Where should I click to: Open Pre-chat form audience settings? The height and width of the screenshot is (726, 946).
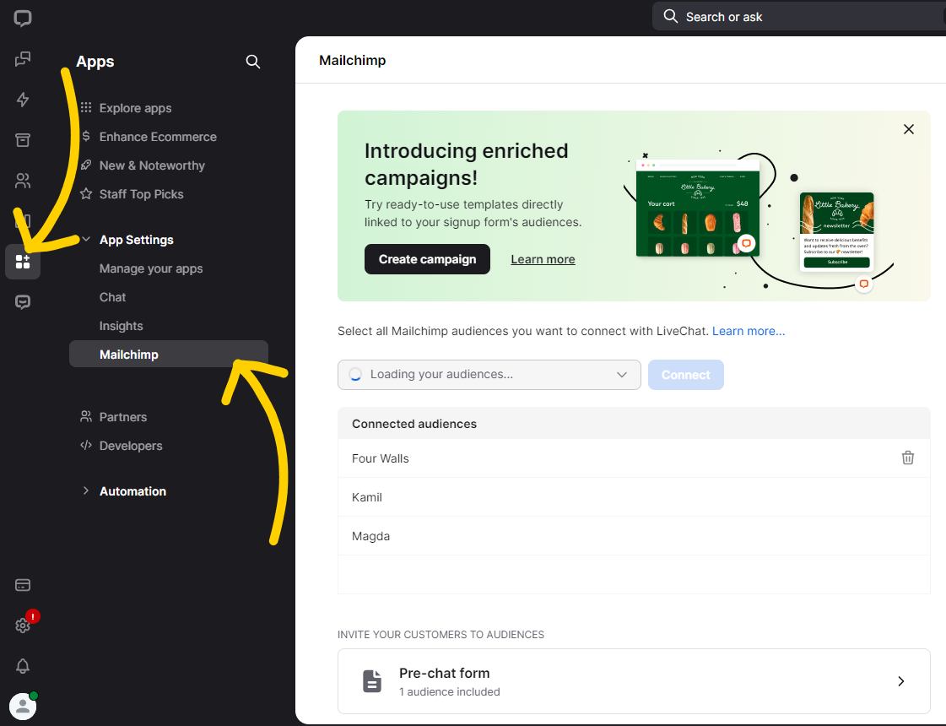pyautogui.click(x=634, y=681)
